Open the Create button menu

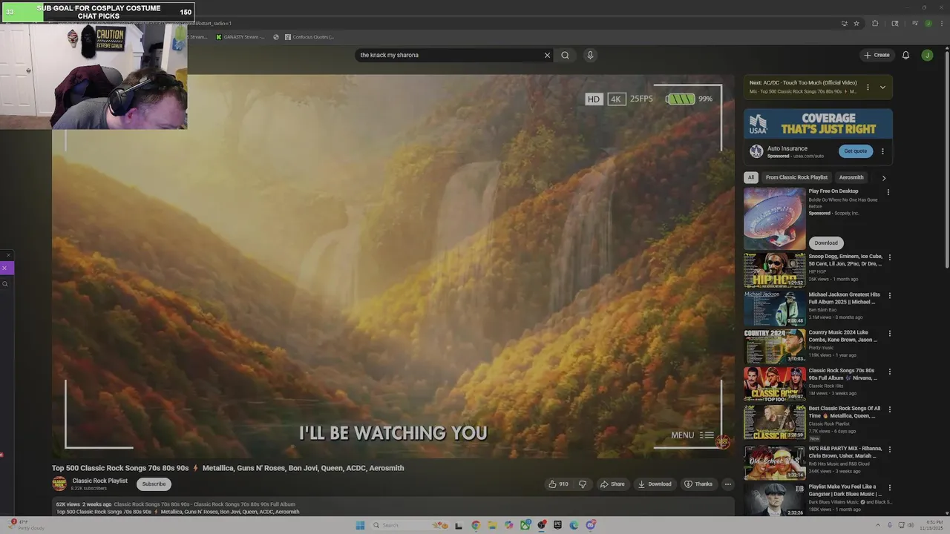pyautogui.click(x=877, y=55)
